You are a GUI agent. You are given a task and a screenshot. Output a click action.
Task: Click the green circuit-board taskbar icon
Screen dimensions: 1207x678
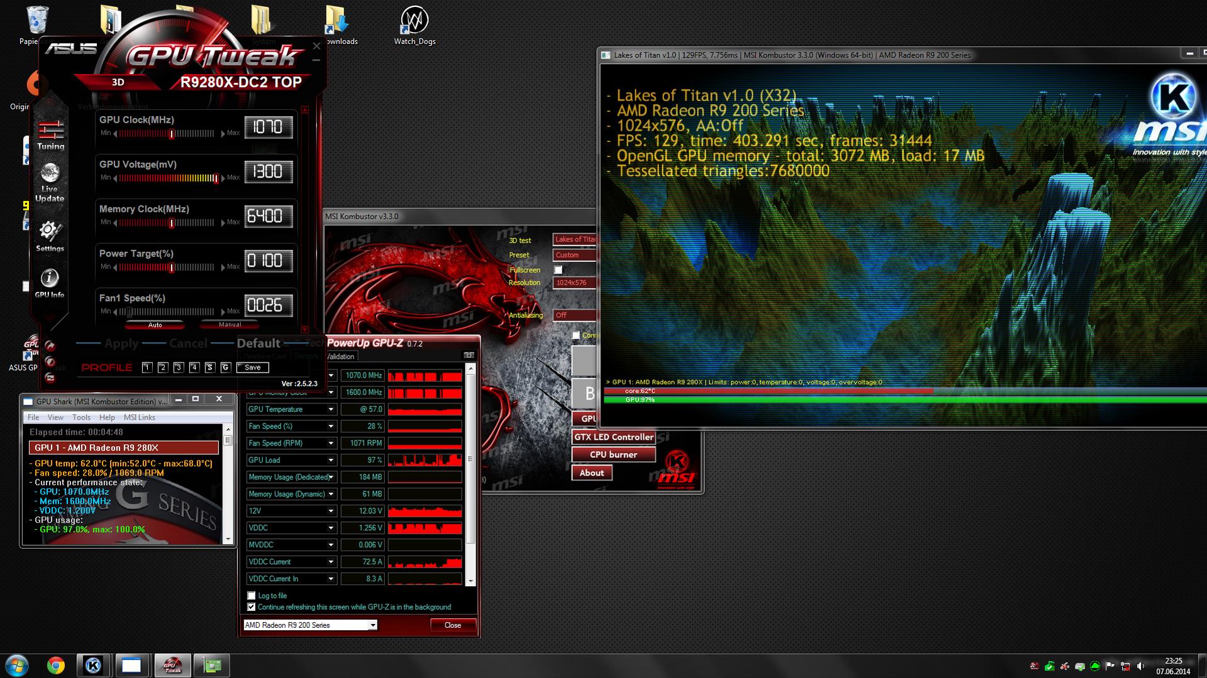(x=212, y=665)
